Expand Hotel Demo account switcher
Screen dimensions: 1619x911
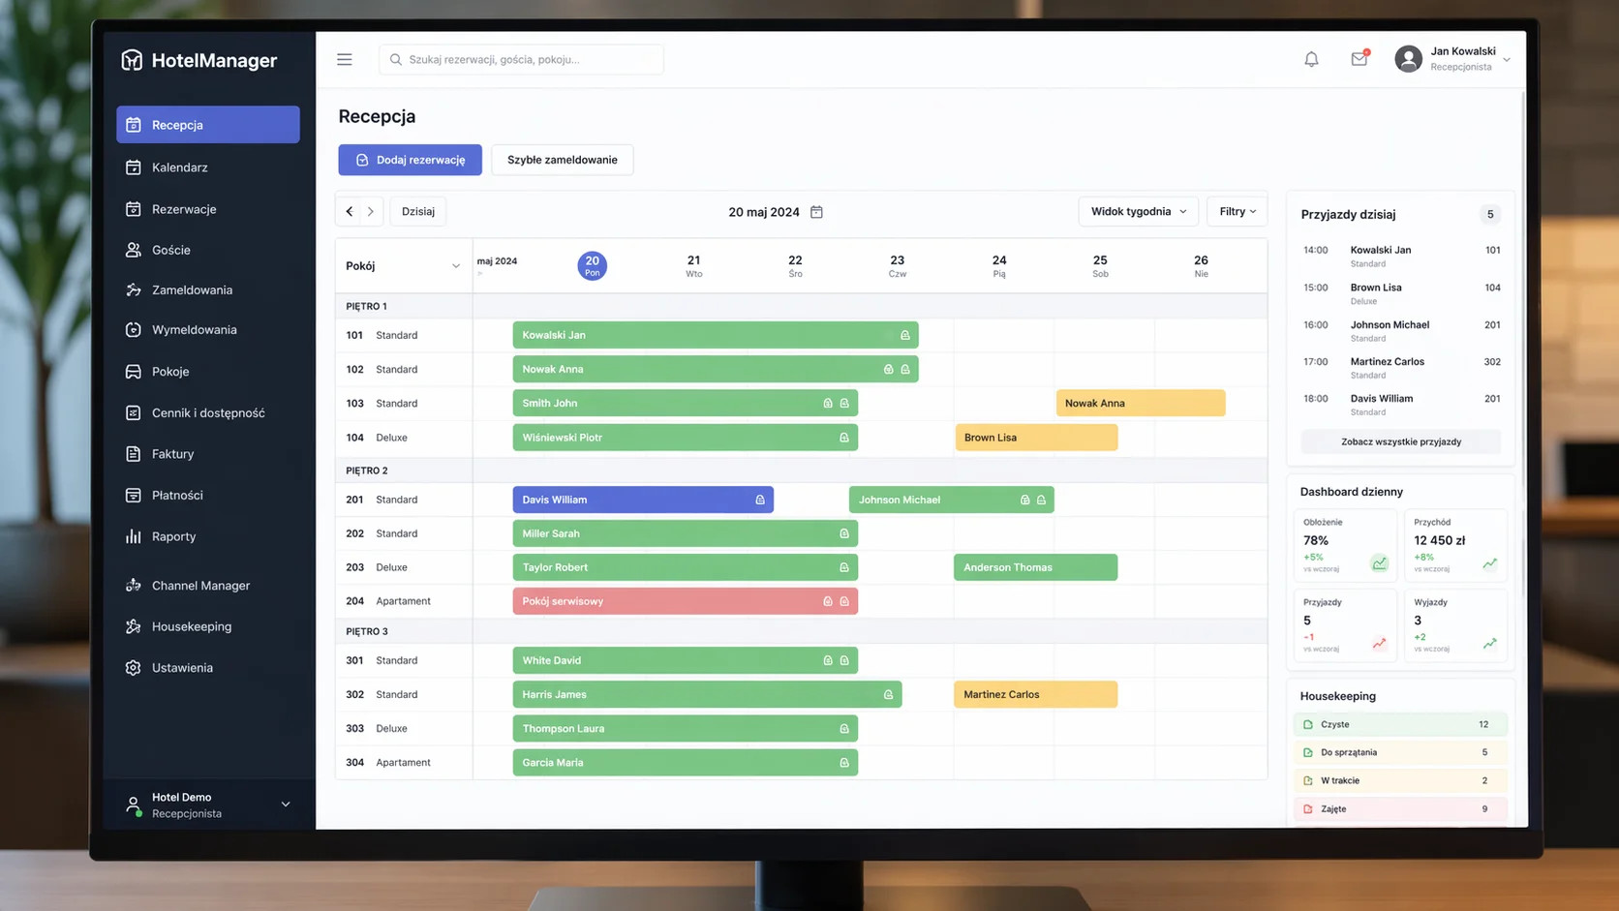click(x=286, y=805)
